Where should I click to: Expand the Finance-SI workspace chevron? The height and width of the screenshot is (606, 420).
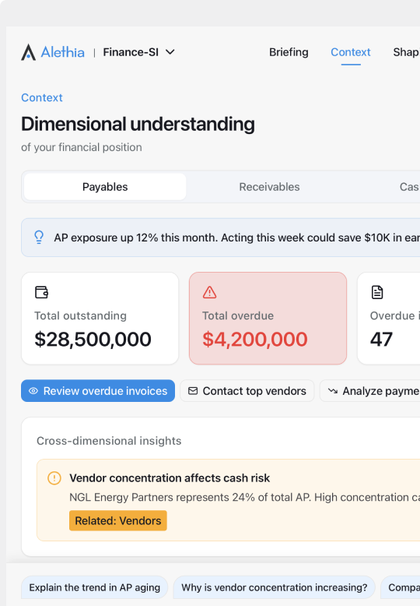[x=170, y=51]
